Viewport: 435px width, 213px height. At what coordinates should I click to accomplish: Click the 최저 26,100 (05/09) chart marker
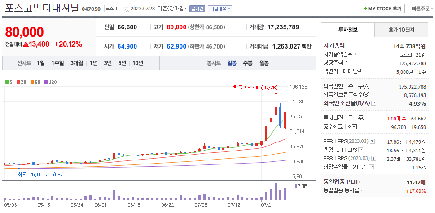(40, 174)
